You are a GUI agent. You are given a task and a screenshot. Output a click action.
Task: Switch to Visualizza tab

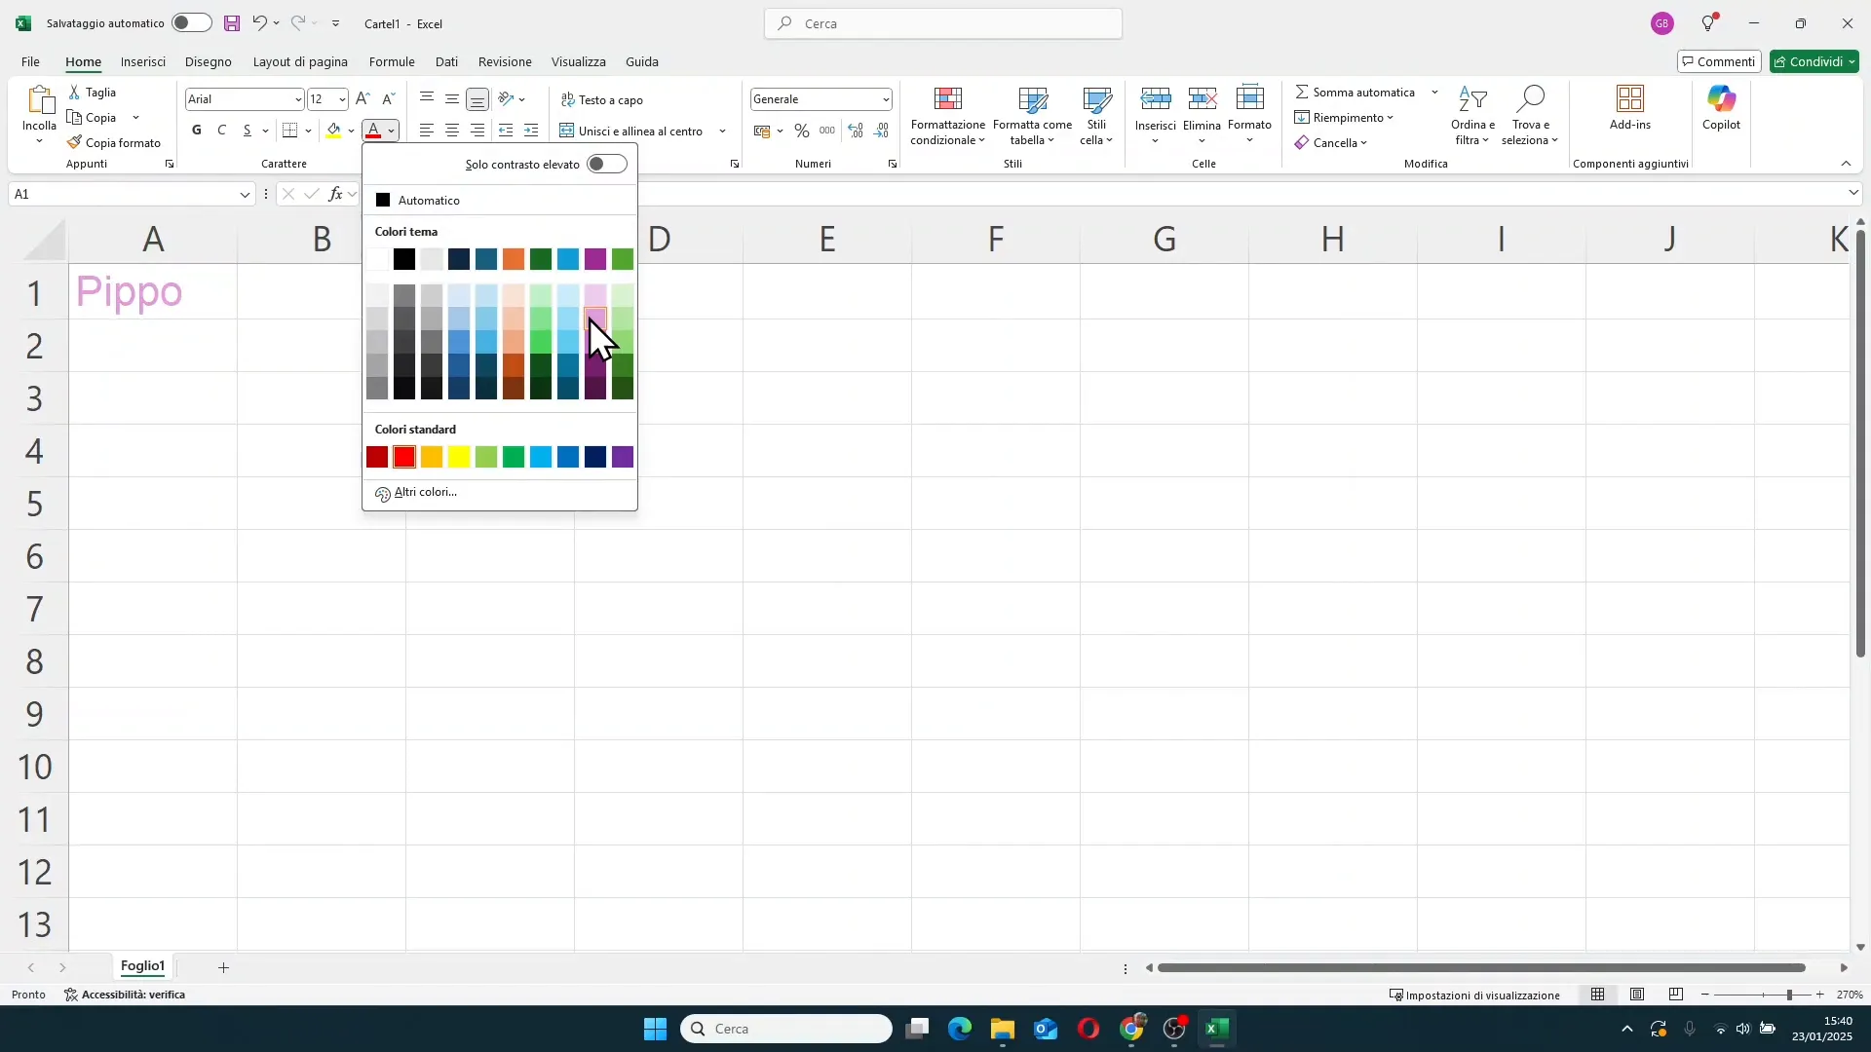point(579,61)
